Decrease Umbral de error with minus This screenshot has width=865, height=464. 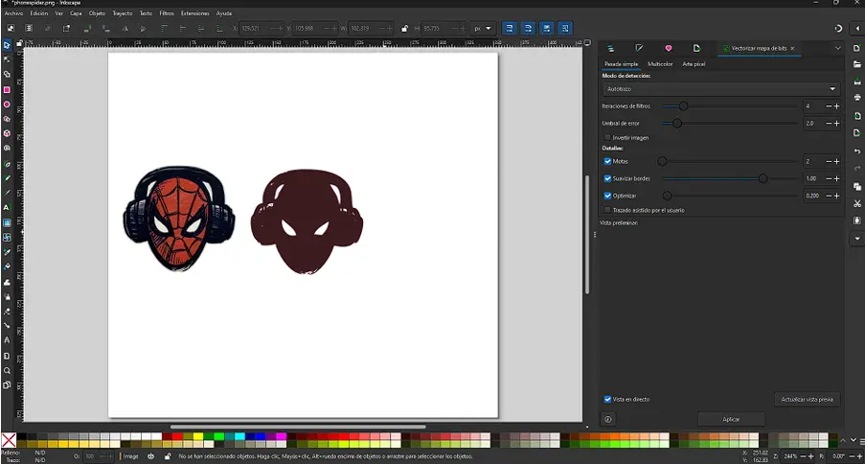(x=829, y=123)
